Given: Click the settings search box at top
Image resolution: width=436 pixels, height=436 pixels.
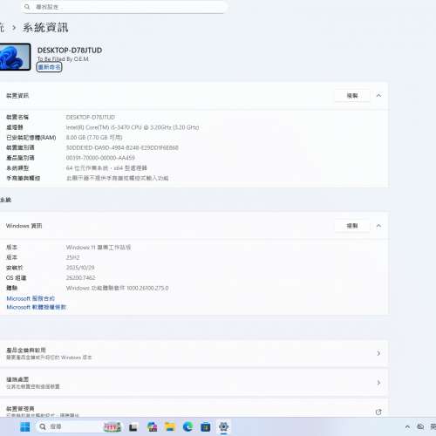Looking at the screenshot, I should (x=125, y=7).
